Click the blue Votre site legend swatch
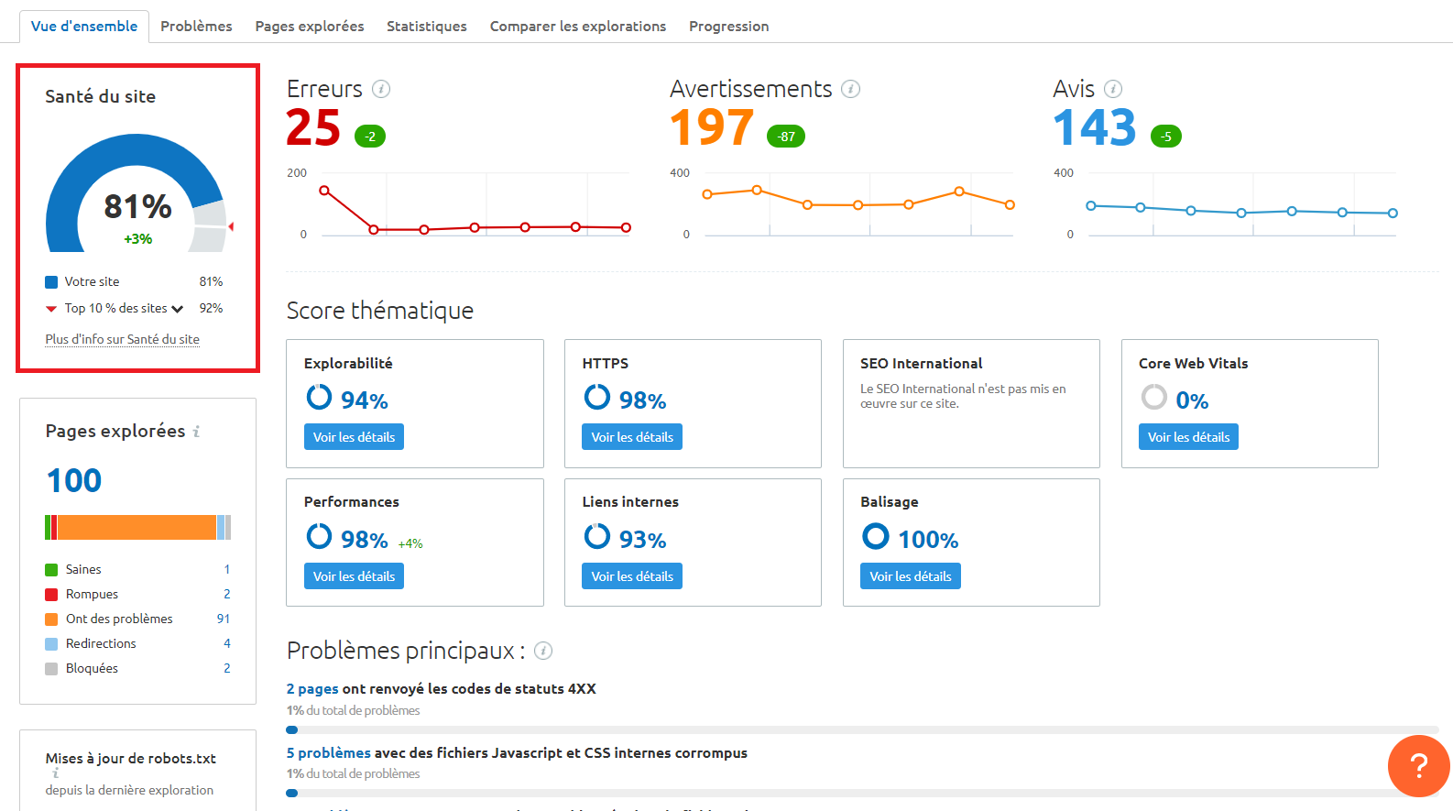Image resolution: width=1453 pixels, height=811 pixels. pyautogui.click(x=51, y=282)
